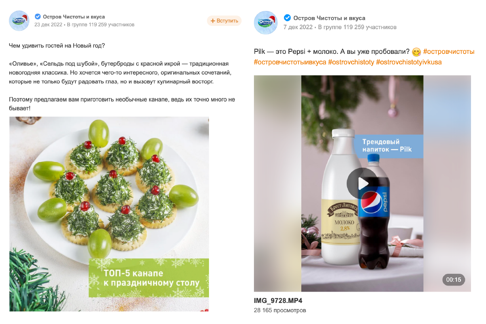Click the 23 дек 2022 post date

[48, 25]
